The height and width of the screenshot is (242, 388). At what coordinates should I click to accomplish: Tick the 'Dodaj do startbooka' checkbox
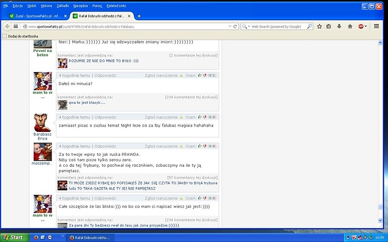click(4, 36)
